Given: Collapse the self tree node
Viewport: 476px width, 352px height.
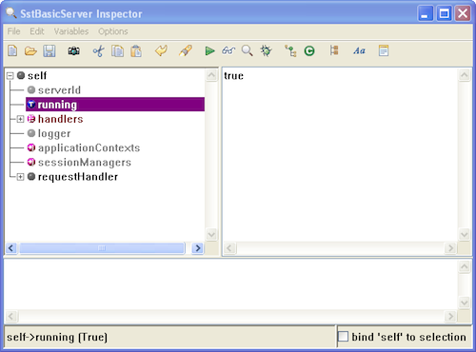Looking at the screenshot, I should pyautogui.click(x=10, y=76).
